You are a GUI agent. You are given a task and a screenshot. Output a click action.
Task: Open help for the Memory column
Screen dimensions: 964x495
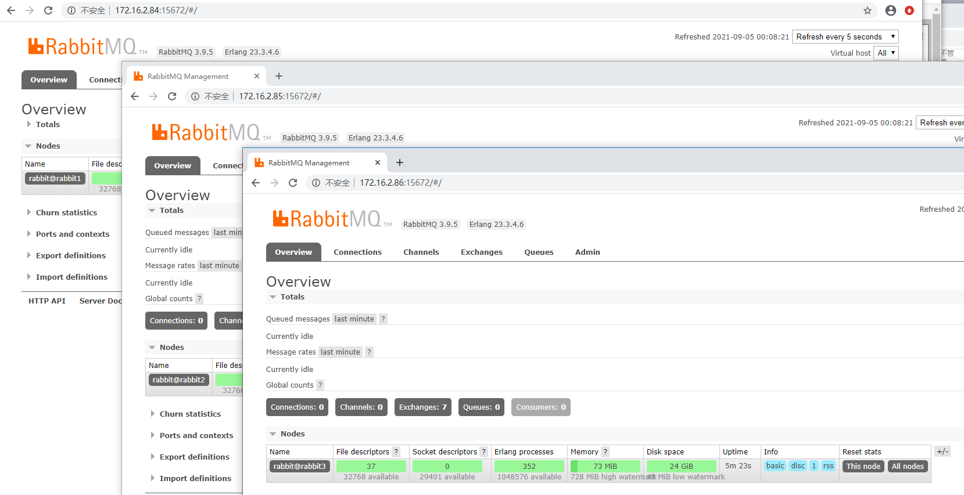(x=605, y=452)
